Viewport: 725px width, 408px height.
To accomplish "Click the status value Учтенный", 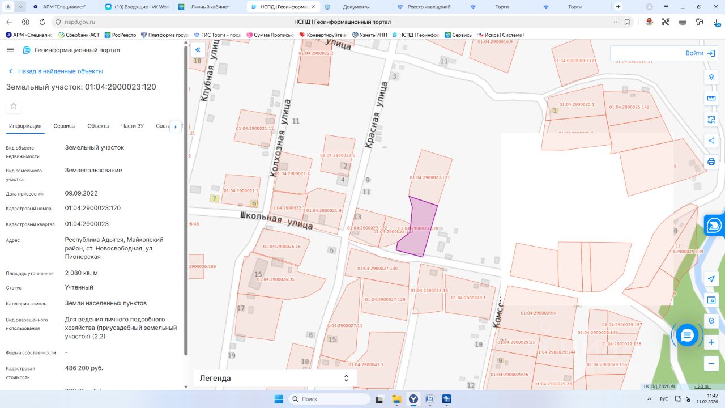I will (79, 287).
